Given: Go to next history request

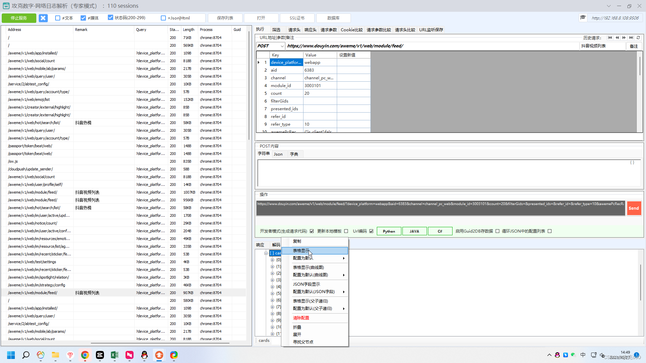Looking at the screenshot, I should (x=624, y=38).
